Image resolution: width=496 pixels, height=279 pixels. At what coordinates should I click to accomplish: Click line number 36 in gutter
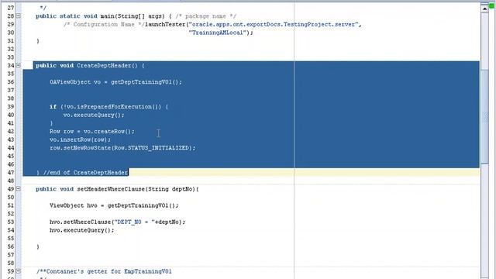pyautogui.click(x=10, y=82)
